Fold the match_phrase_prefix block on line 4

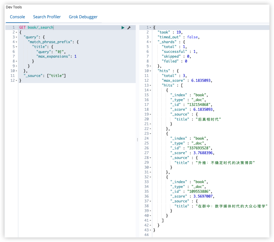click(17, 42)
